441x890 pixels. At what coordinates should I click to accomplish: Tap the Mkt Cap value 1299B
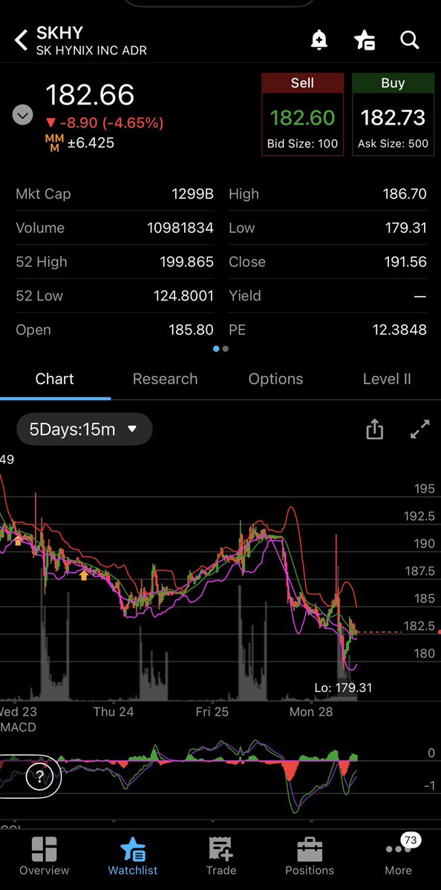[x=192, y=194]
